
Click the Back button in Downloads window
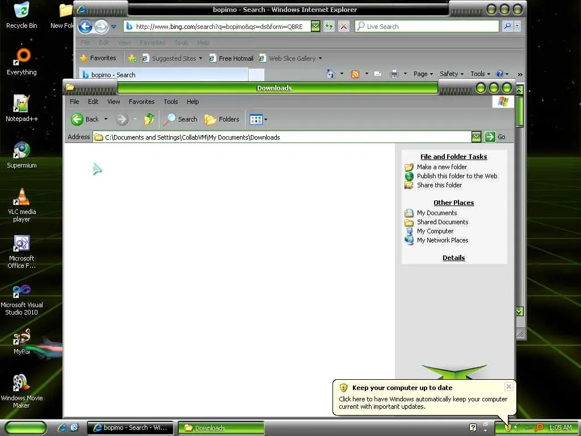click(85, 119)
